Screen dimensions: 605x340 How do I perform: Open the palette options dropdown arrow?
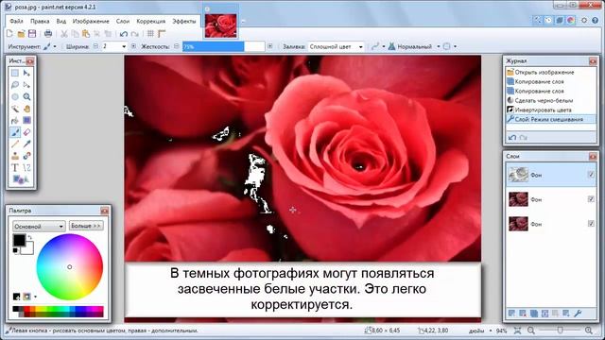coord(36,297)
